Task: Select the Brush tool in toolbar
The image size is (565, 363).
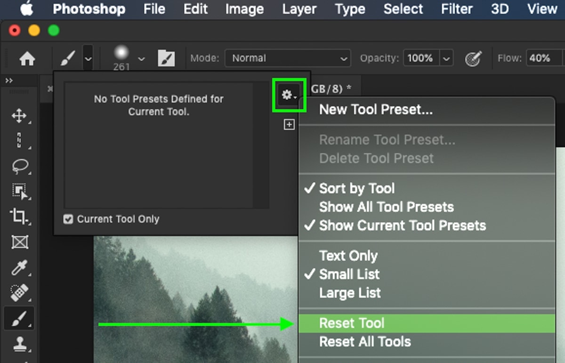Action: pos(19,319)
